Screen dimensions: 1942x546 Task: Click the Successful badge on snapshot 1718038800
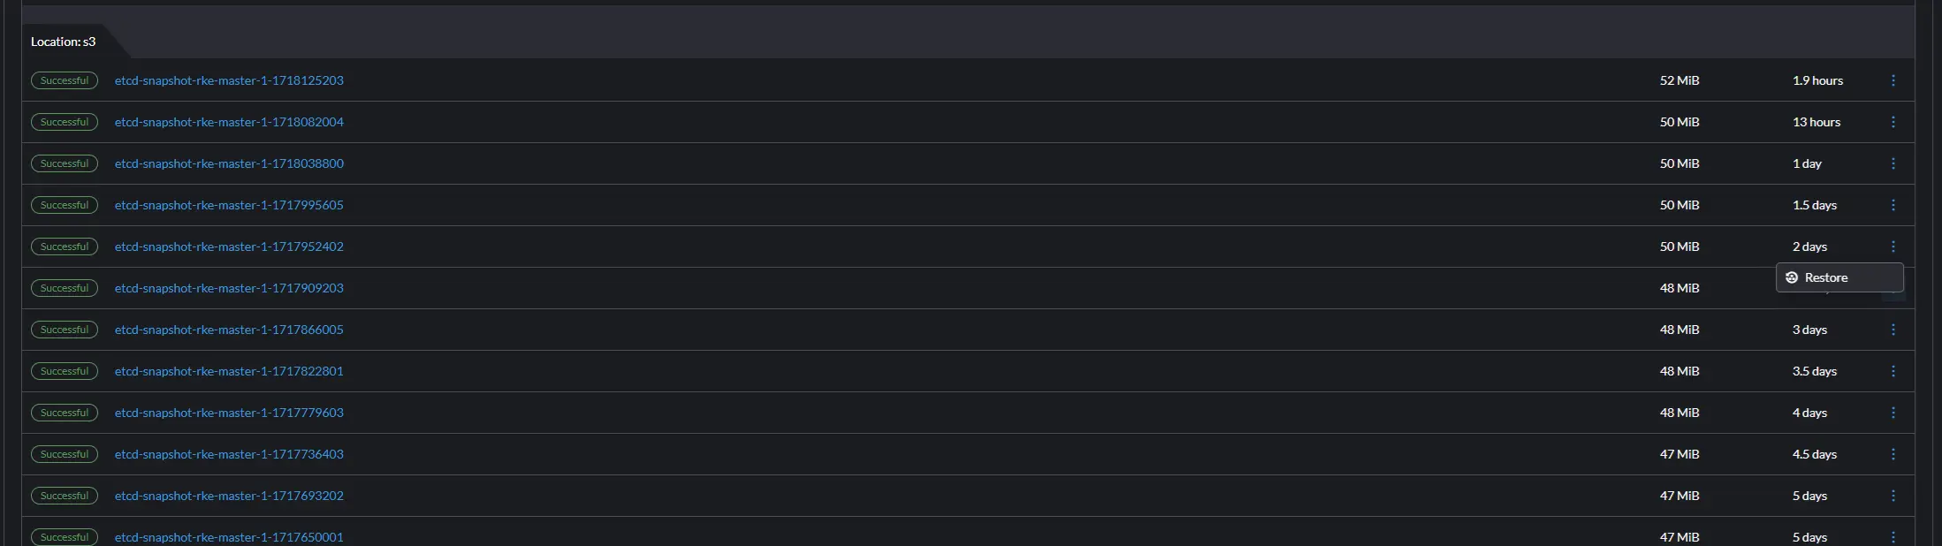[x=65, y=163]
